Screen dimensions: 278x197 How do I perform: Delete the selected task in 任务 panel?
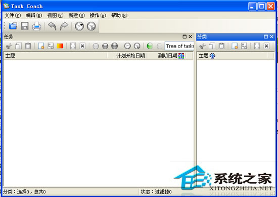tap(82, 46)
